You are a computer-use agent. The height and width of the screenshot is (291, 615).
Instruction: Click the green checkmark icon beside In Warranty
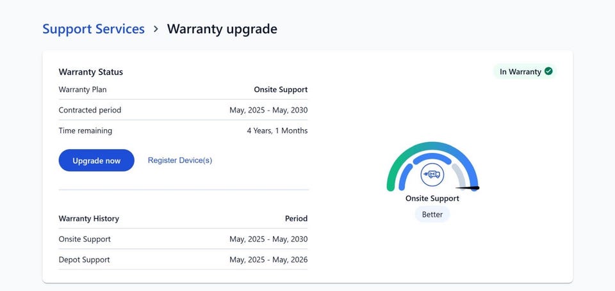[548, 72]
